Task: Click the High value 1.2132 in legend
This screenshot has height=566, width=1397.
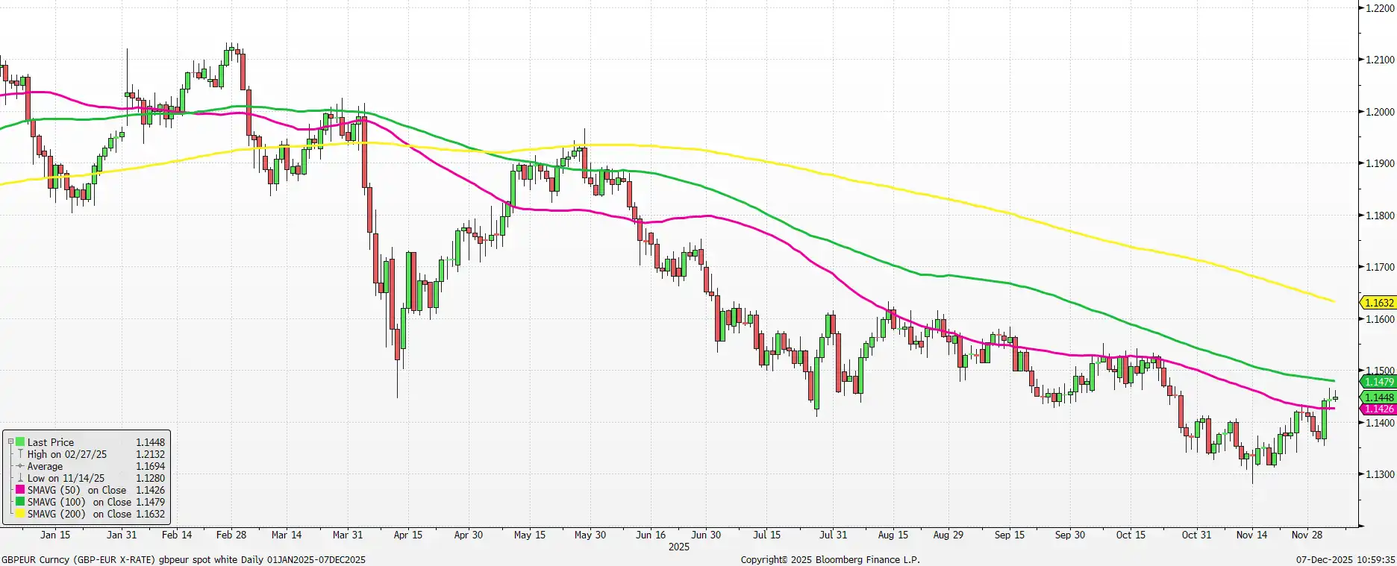Action: [150, 454]
